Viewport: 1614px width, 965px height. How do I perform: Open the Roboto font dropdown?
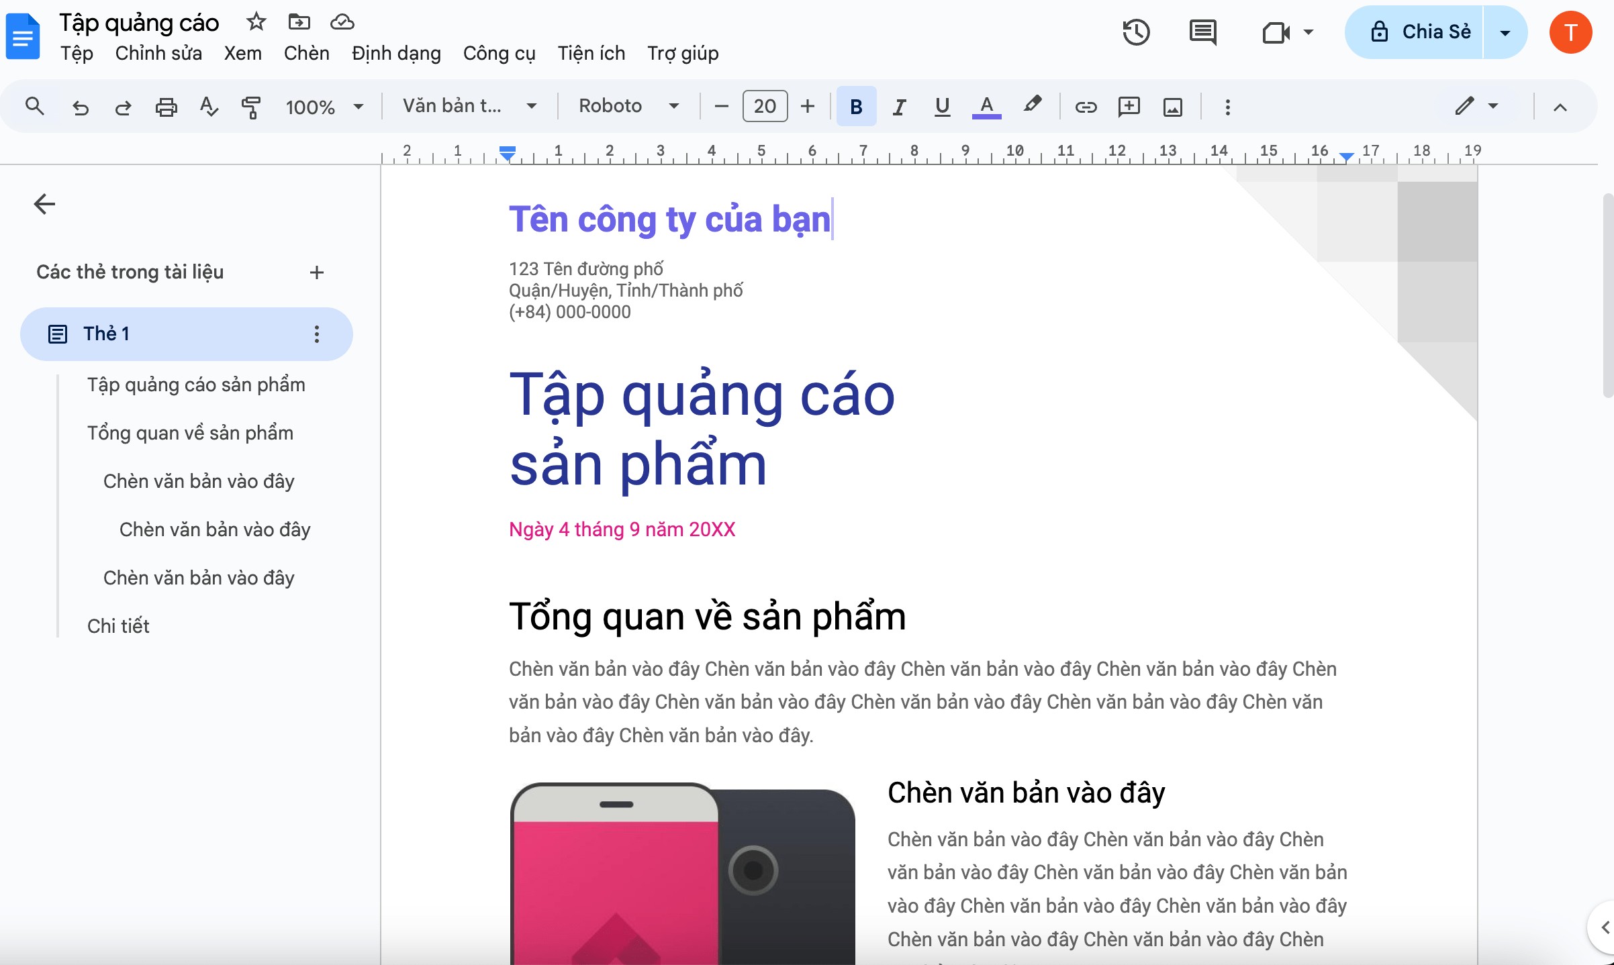coord(629,106)
